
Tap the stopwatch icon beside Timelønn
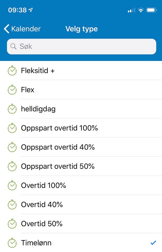coord(12,243)
